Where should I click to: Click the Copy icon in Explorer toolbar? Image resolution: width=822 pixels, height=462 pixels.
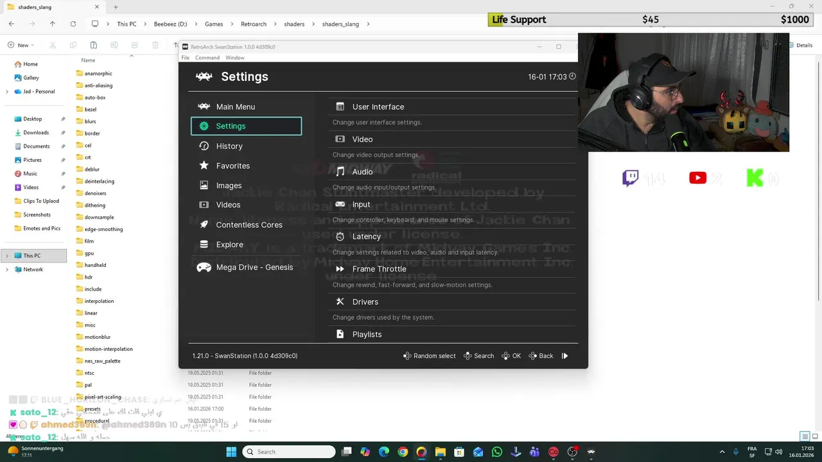pyautogui.click(x=73, y=45)
